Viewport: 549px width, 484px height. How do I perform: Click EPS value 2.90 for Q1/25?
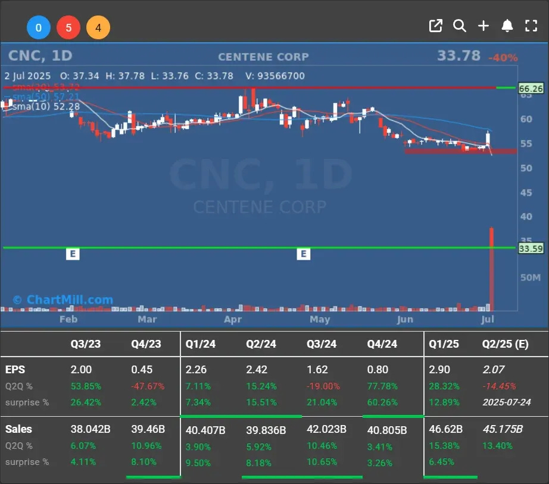pyautogui.click(x=439, y=370)
